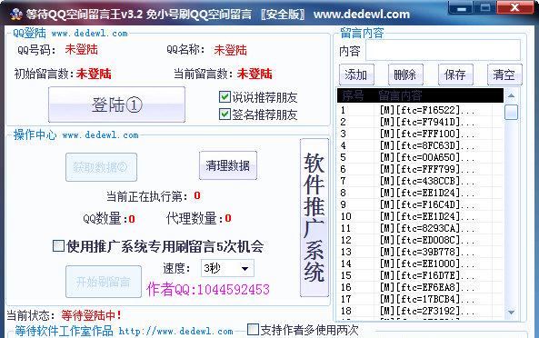
Task: Focus the 内容 message input field
Action: [443, 50]
